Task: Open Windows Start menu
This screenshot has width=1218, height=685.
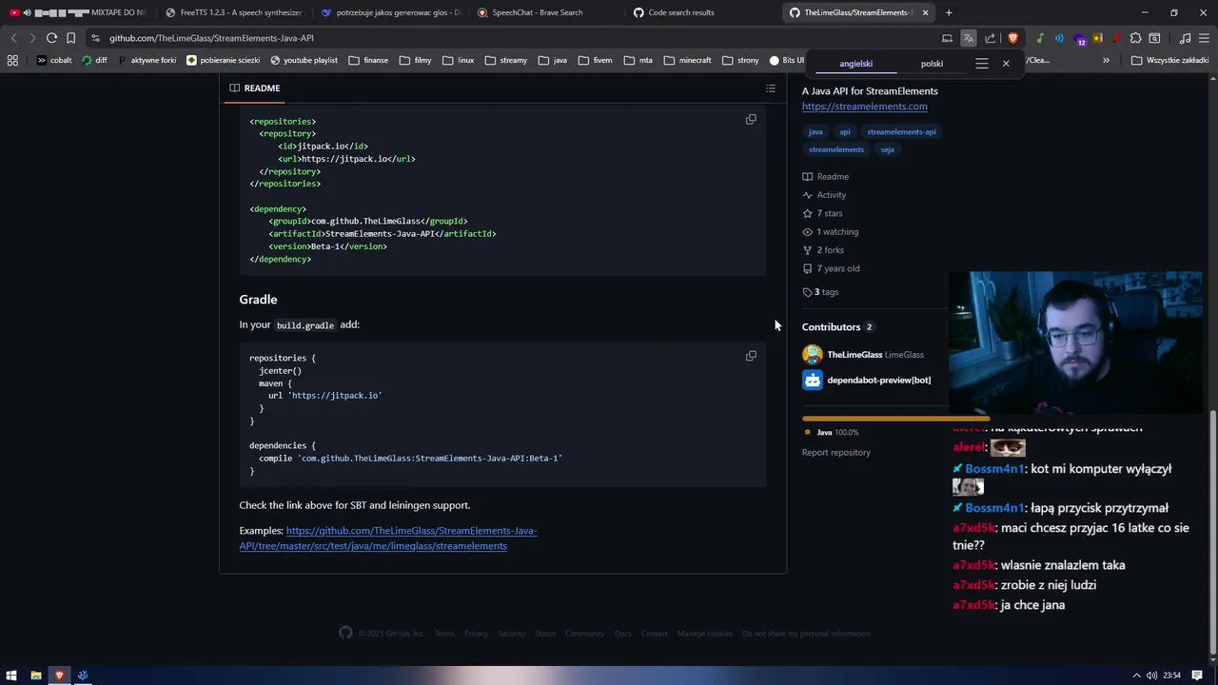Action: [x=12, y=675]
